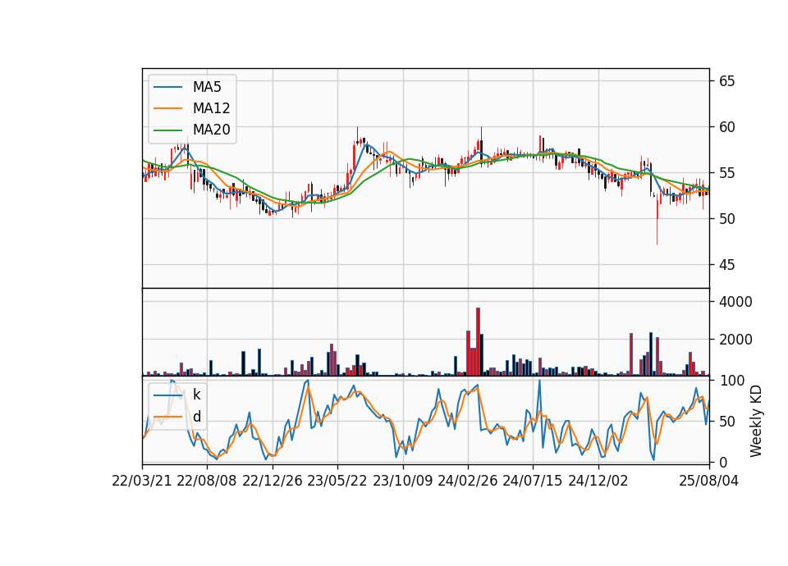Click the orange MA12 legend line sample
Screen dimensions: 788x566
coord(167,108)
